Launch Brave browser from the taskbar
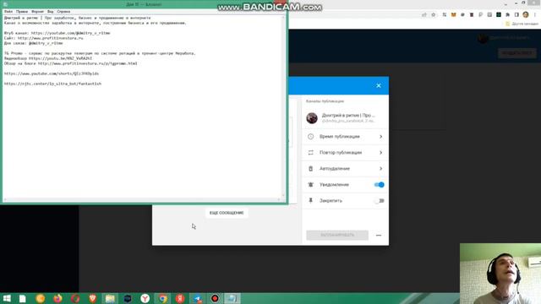Viewport: 541px width, 304px height. tap(92, 298)
